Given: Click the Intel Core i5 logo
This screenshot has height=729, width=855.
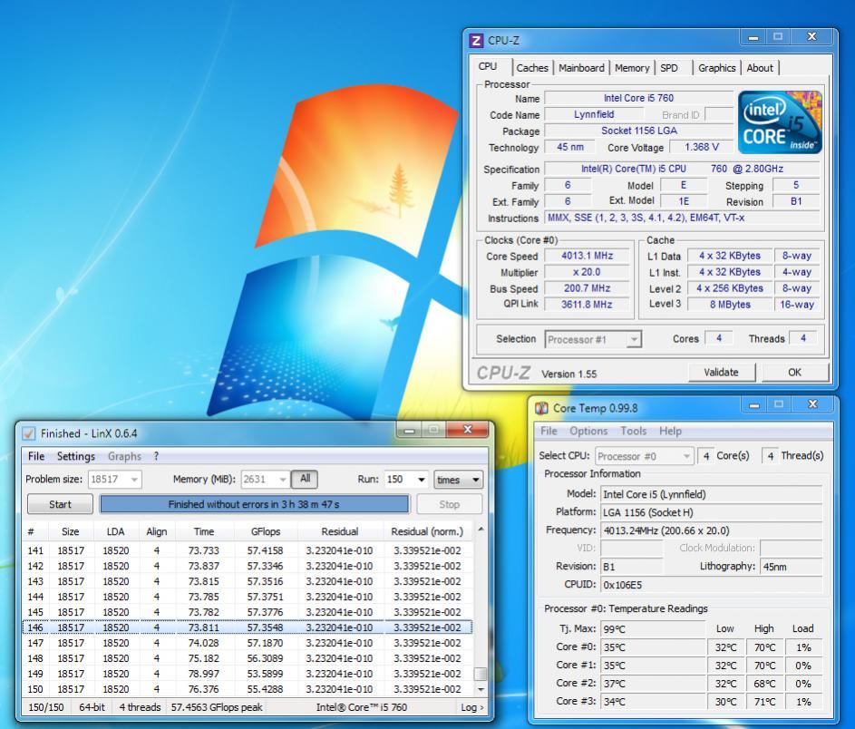Looking at the screenshot, I should coord(780,122).
